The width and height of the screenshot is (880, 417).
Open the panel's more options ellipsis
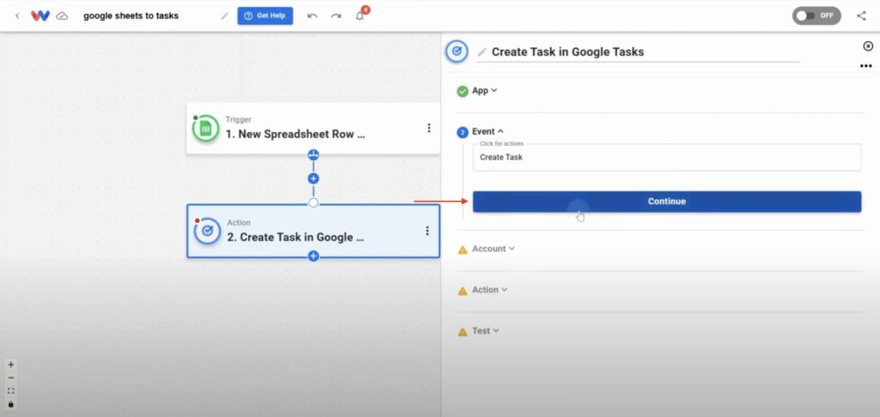pyautogui.click(x=866, y=66)
